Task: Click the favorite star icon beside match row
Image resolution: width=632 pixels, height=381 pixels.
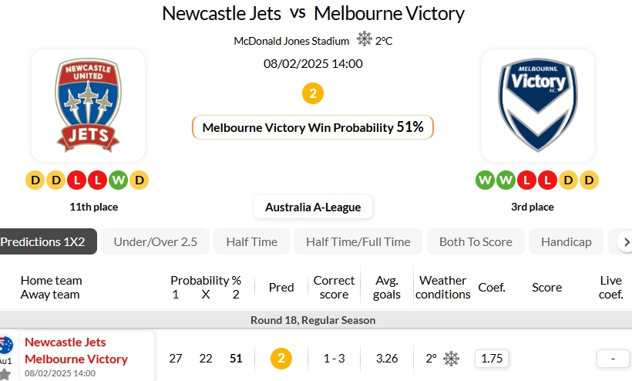Action: (x=5, y=374)
